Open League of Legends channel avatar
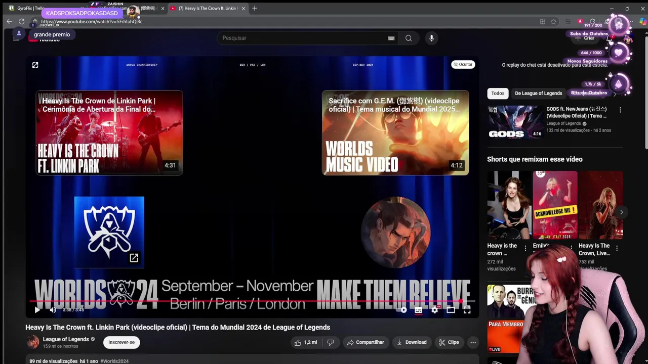This screenshot has width=648, height=364. pyautogui.click(x=33, y=342)
